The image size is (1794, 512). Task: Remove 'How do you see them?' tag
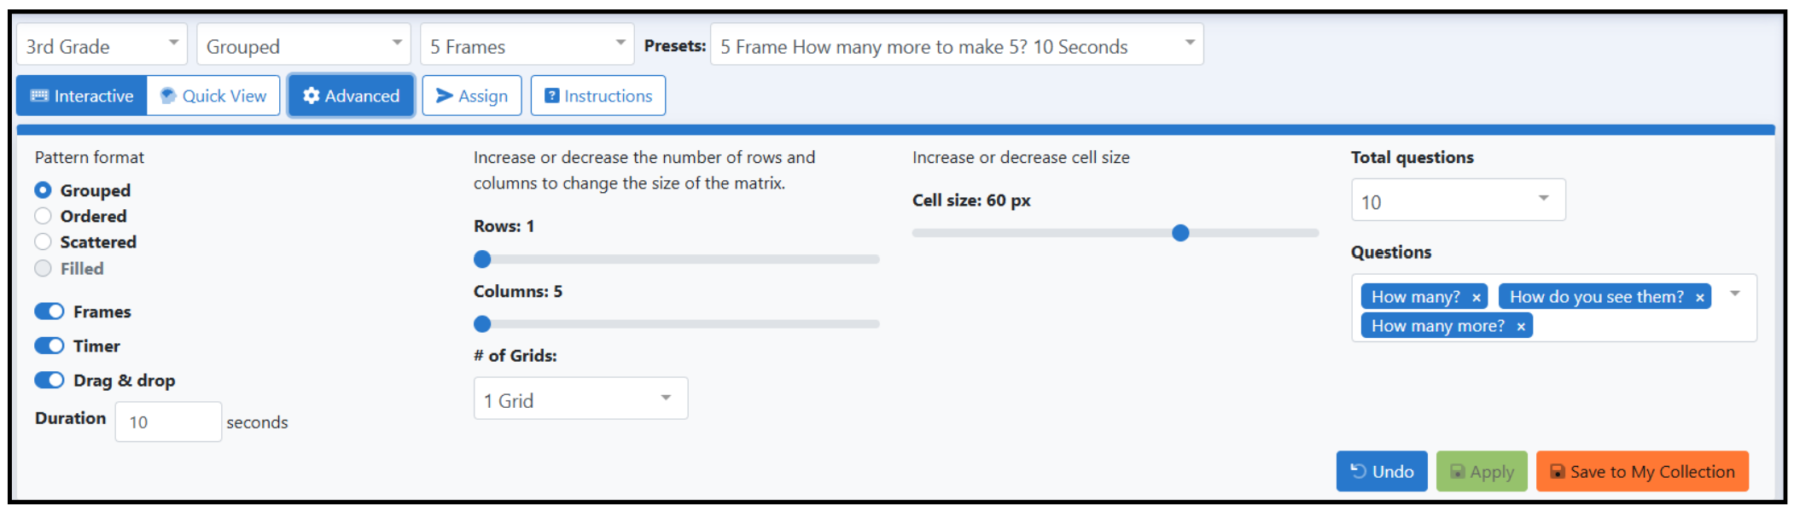pyautogui.click(x=1700, y=297)
